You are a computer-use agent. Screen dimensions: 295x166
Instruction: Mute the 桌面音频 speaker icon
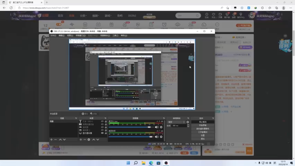tap(156, 137)
